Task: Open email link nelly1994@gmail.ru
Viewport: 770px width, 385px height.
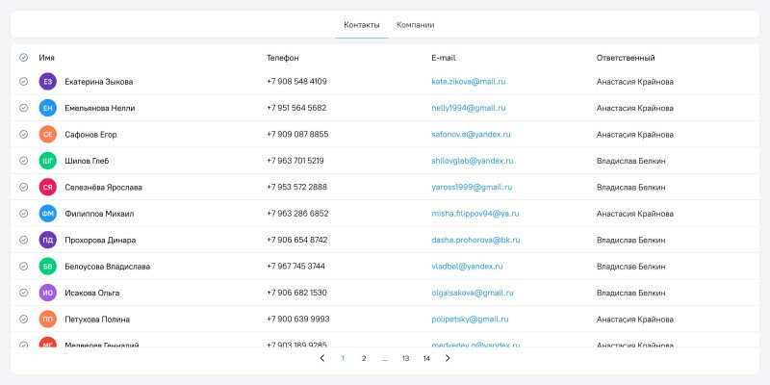Action: 469,108
